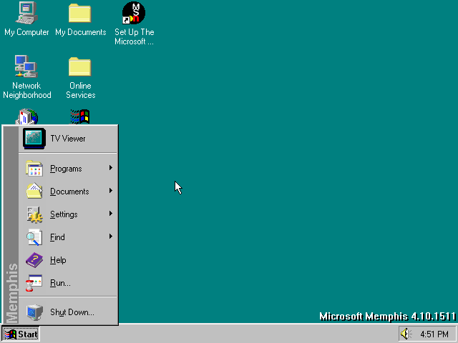This screenshot has height=343, width=458.
Task: Select the My Documents folder icon
Action: 80,13
